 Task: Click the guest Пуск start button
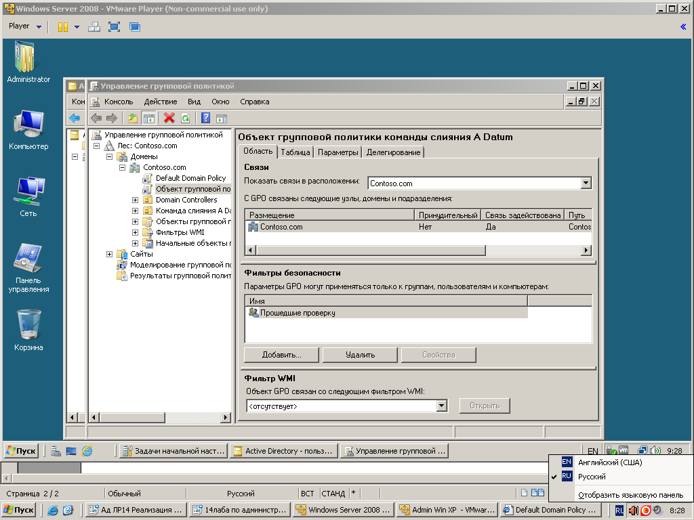click(21, 451)
